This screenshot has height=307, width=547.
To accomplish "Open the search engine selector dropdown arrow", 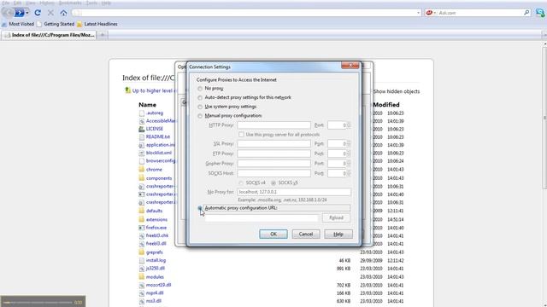I will coord(435,13).
